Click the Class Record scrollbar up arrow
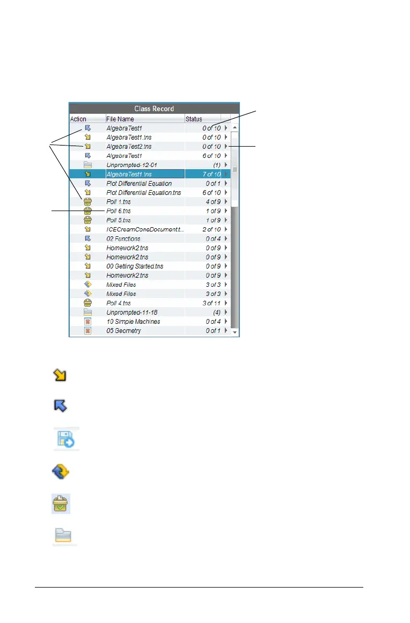 235,127
